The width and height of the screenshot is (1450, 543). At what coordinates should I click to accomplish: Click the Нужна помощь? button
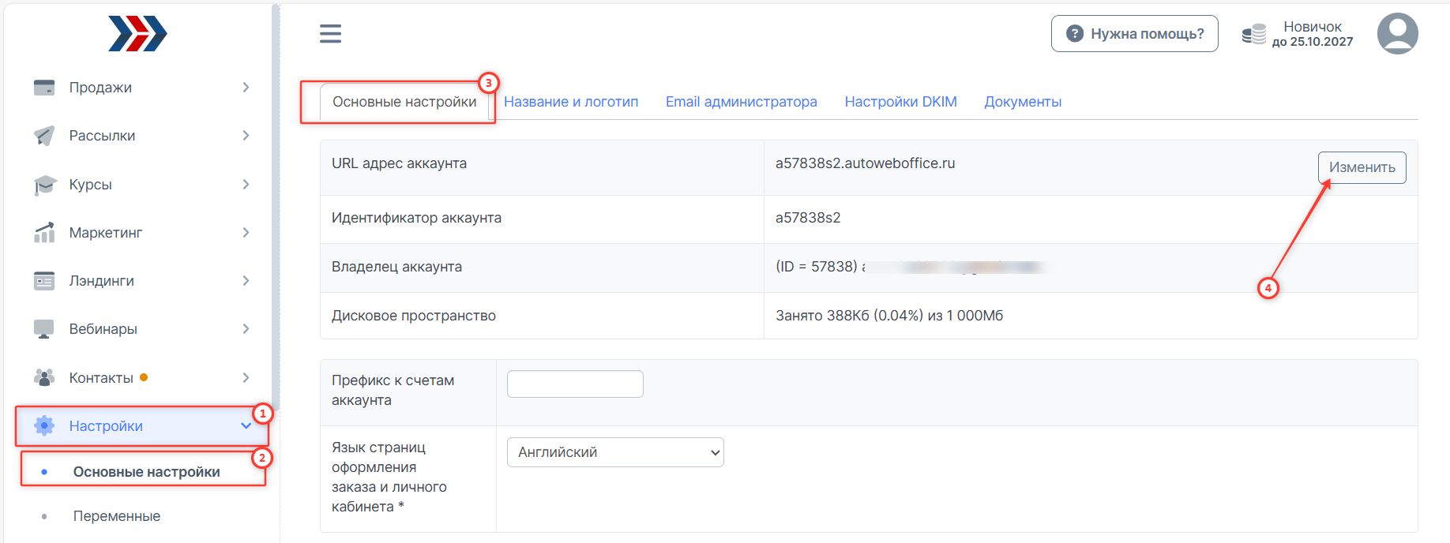point(1134,34)
